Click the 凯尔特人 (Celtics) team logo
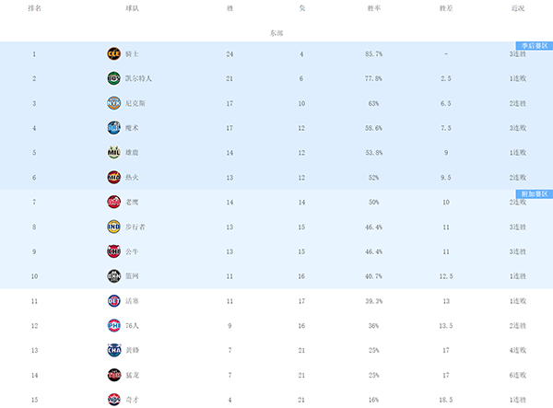The width and height of the screenshot is (553, 408). pos(113,78)
